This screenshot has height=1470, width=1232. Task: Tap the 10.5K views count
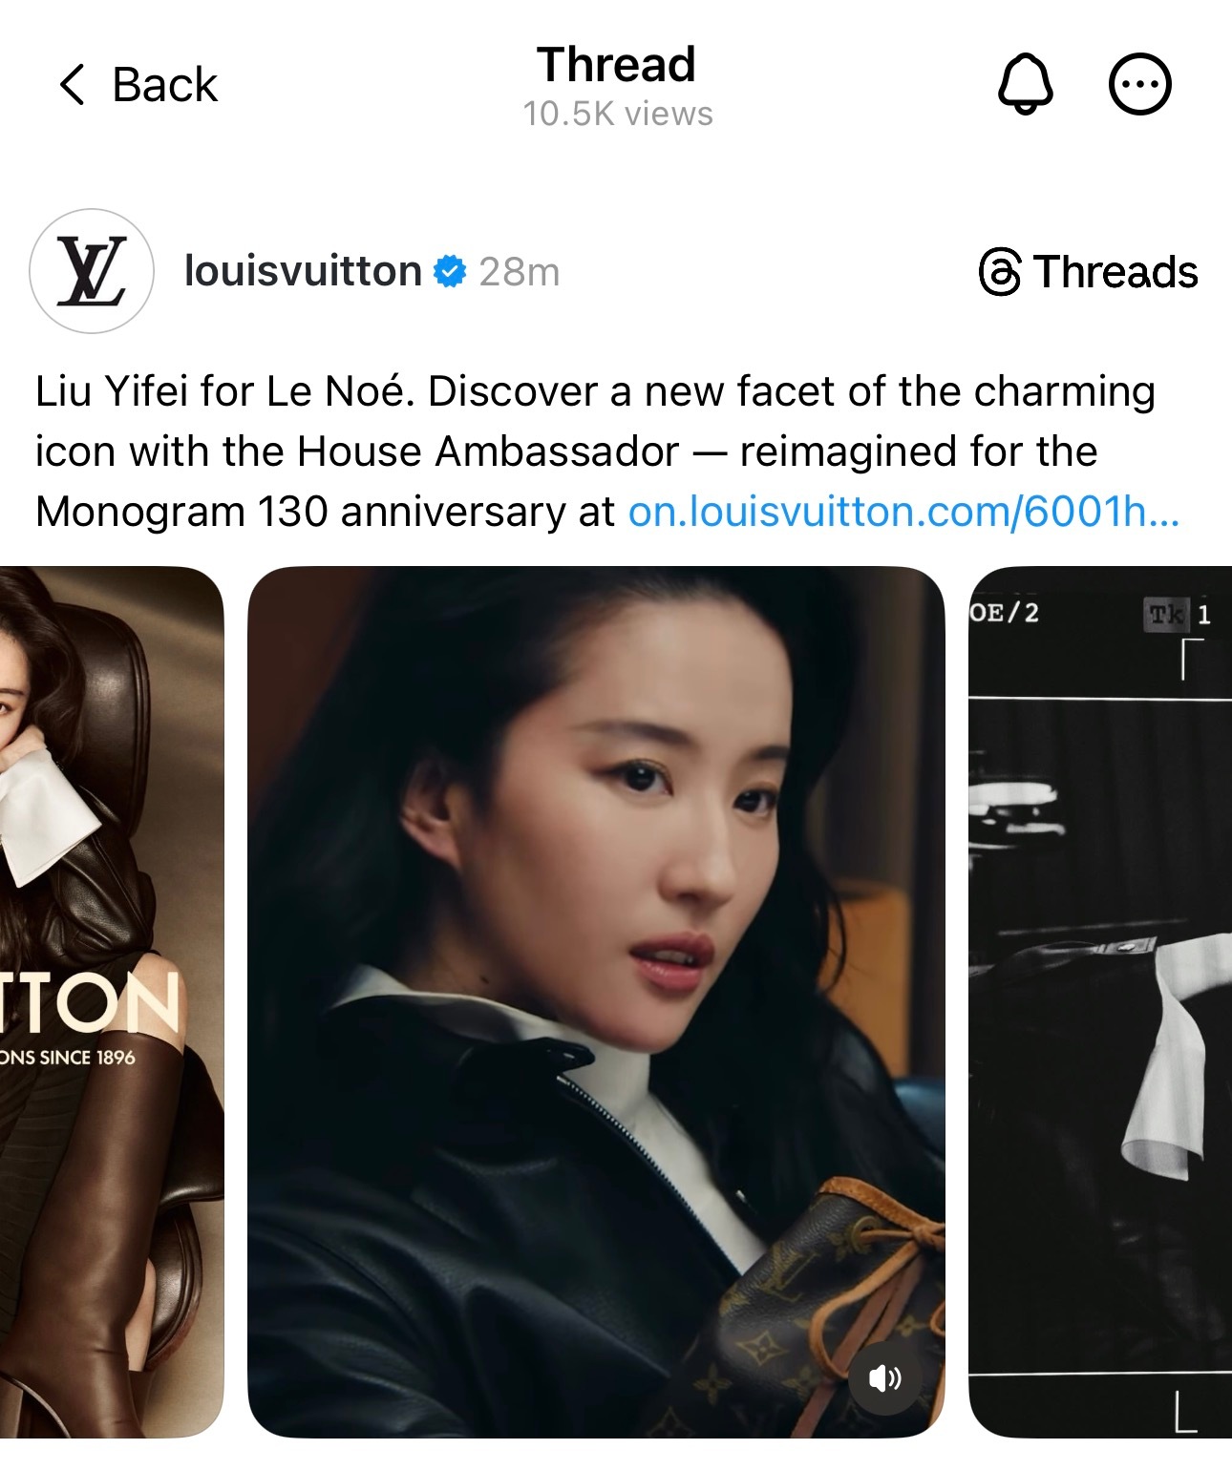(x=618, y=114)
